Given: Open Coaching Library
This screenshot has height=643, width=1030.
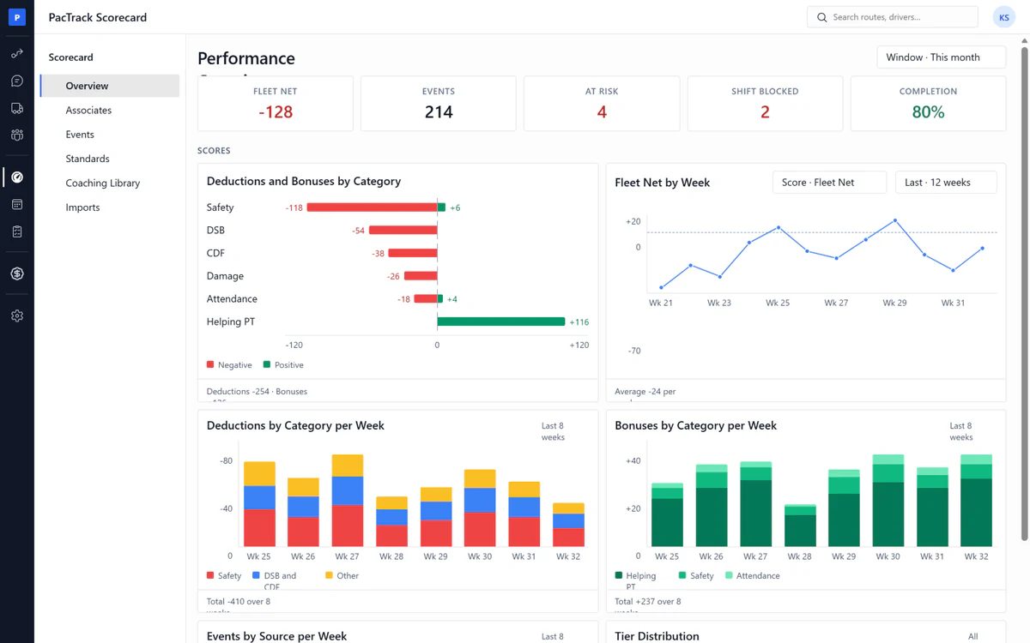Looking at the screenshot, I should tap(110, 183).
